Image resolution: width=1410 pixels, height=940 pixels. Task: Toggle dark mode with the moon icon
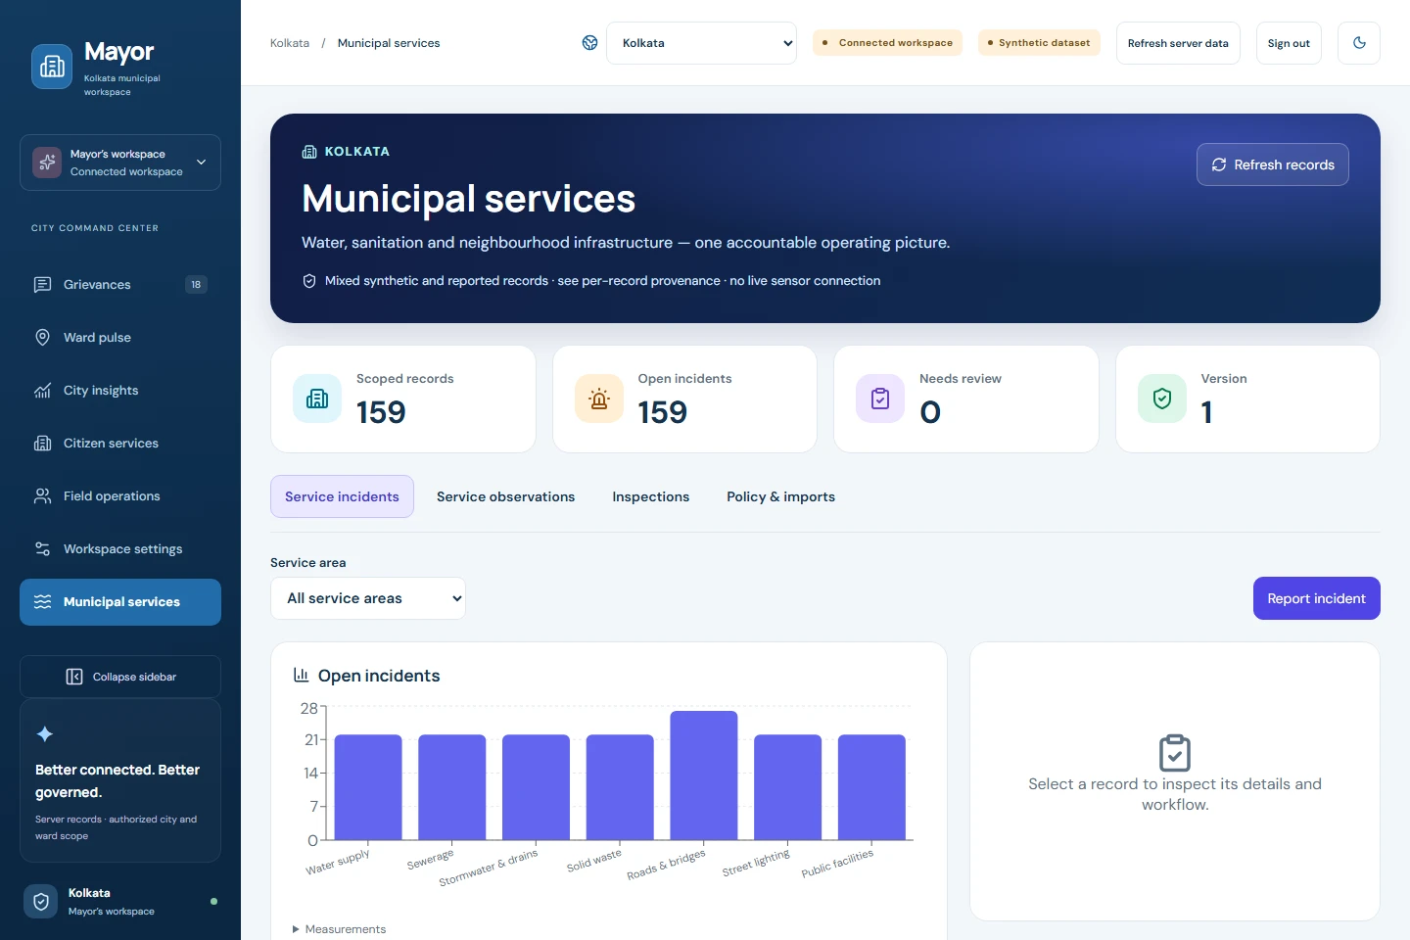(x=1359, y=43)
